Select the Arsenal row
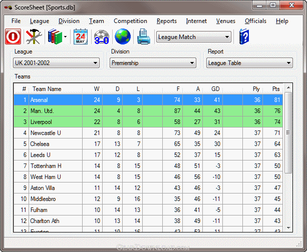Viewport: 307px width, 252px height. click(x=148, y=100)
